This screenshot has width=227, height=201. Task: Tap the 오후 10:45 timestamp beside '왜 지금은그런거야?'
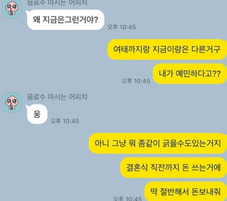click(122, 27)
